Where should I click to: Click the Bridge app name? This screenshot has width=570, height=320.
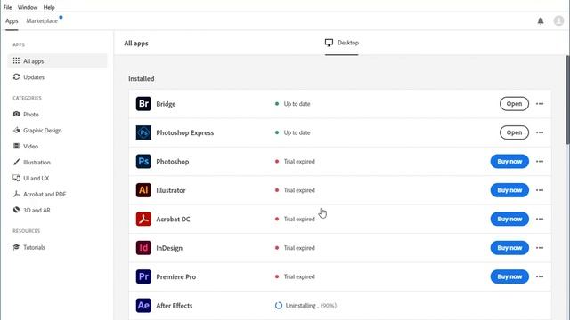point(166,104)
